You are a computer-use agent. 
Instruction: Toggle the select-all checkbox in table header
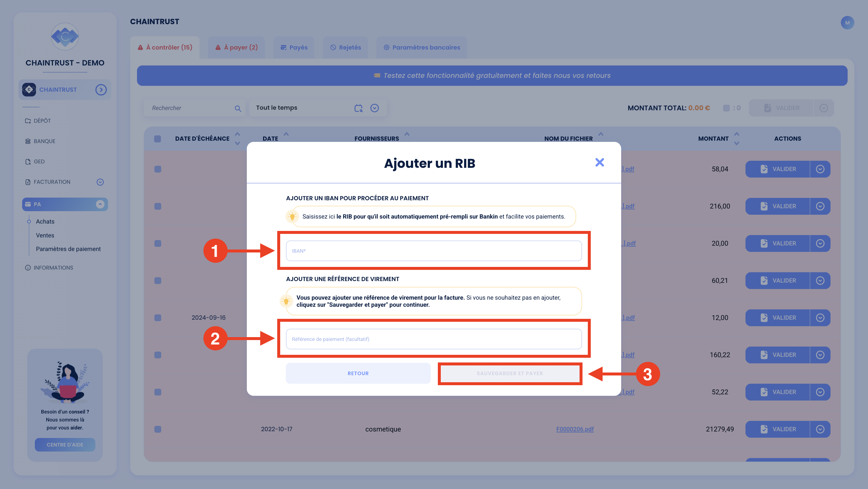pos(157,139)
